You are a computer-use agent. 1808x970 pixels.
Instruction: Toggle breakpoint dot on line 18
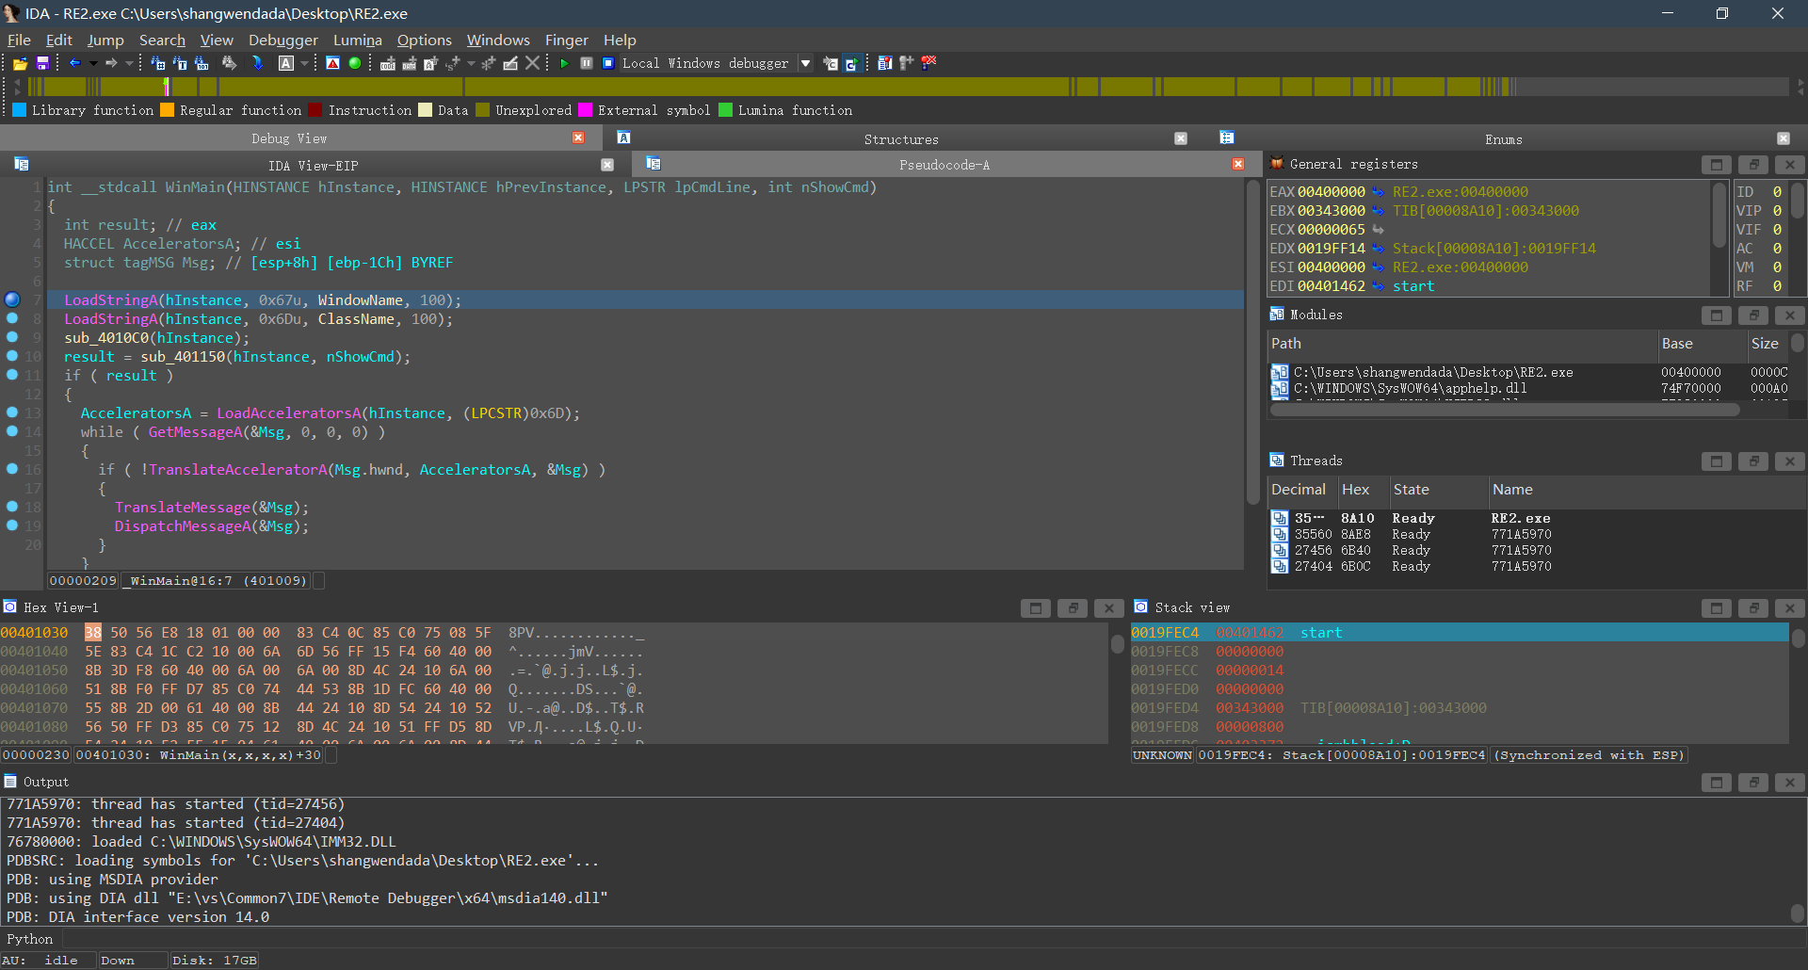coord(12,507)
